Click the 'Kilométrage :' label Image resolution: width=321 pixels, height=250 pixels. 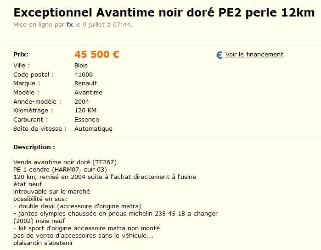[33, 111]
